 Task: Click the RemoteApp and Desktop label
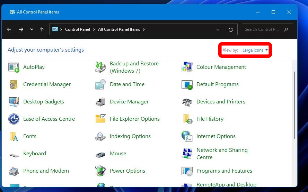coord(227,184)
